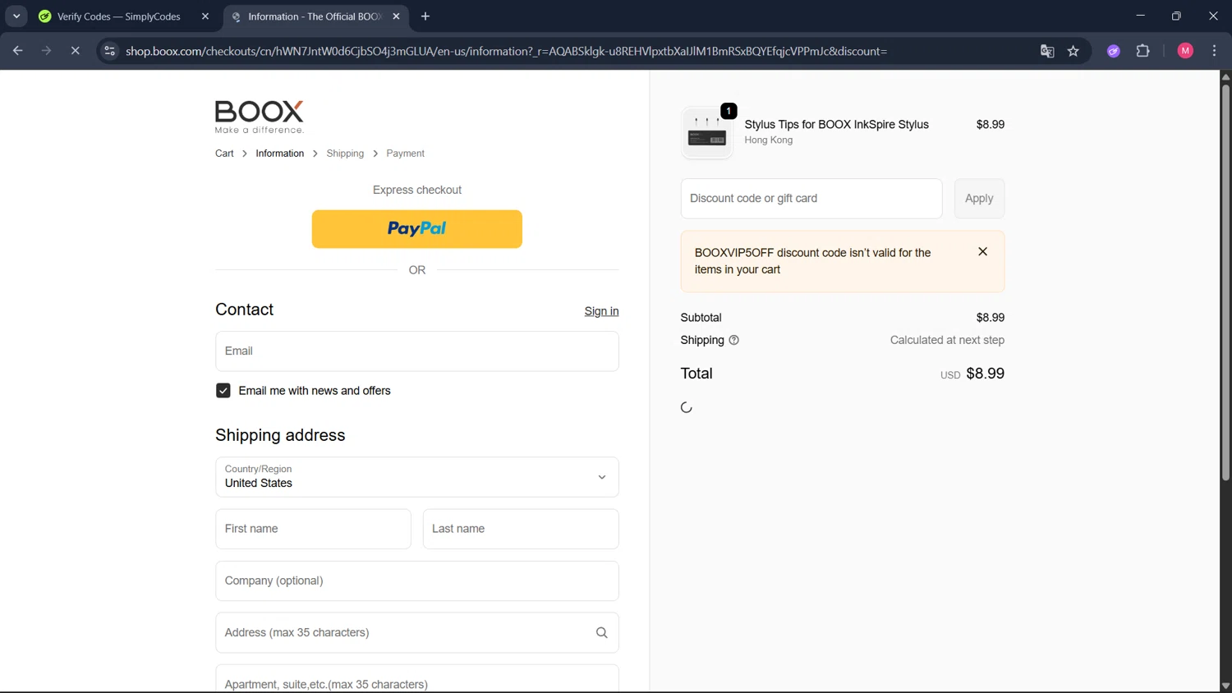Click the Information breadcrumb
This screenshot has height=693, width=1232.
[x=279, y=154]
